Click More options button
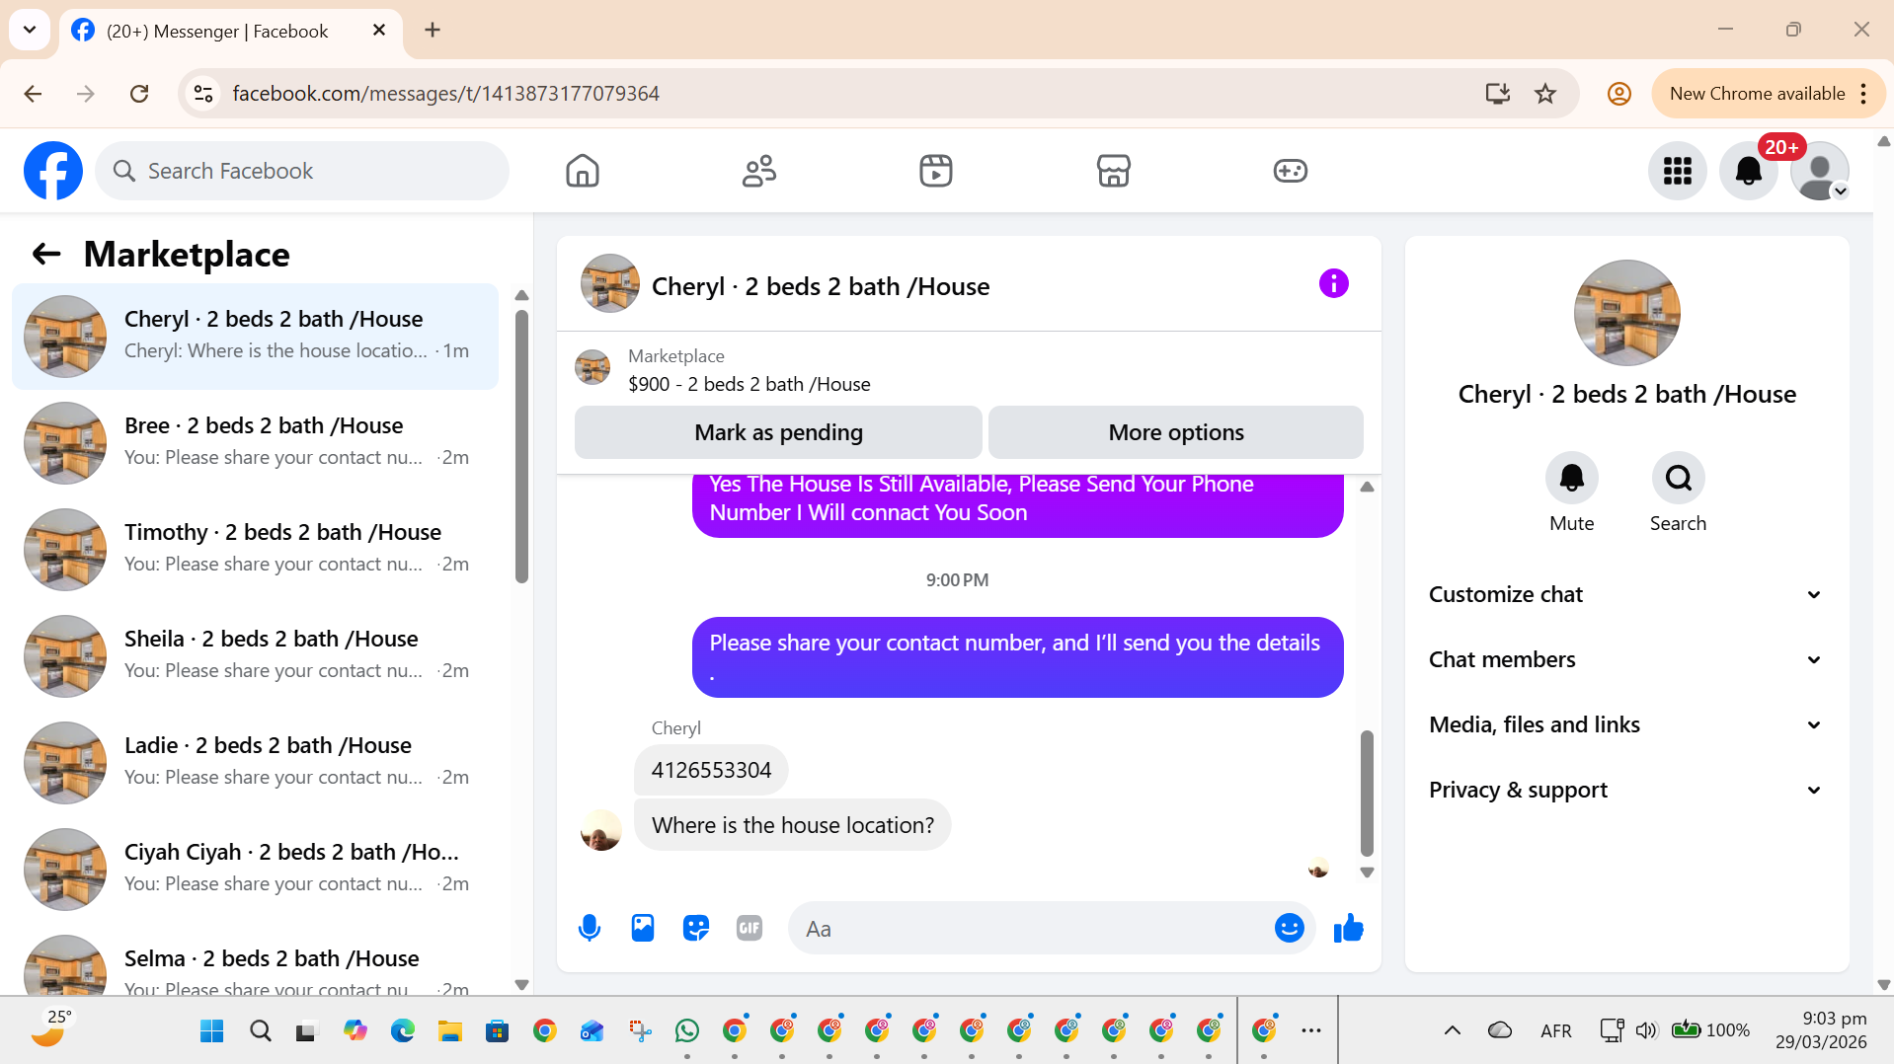 coord(1176,432)
